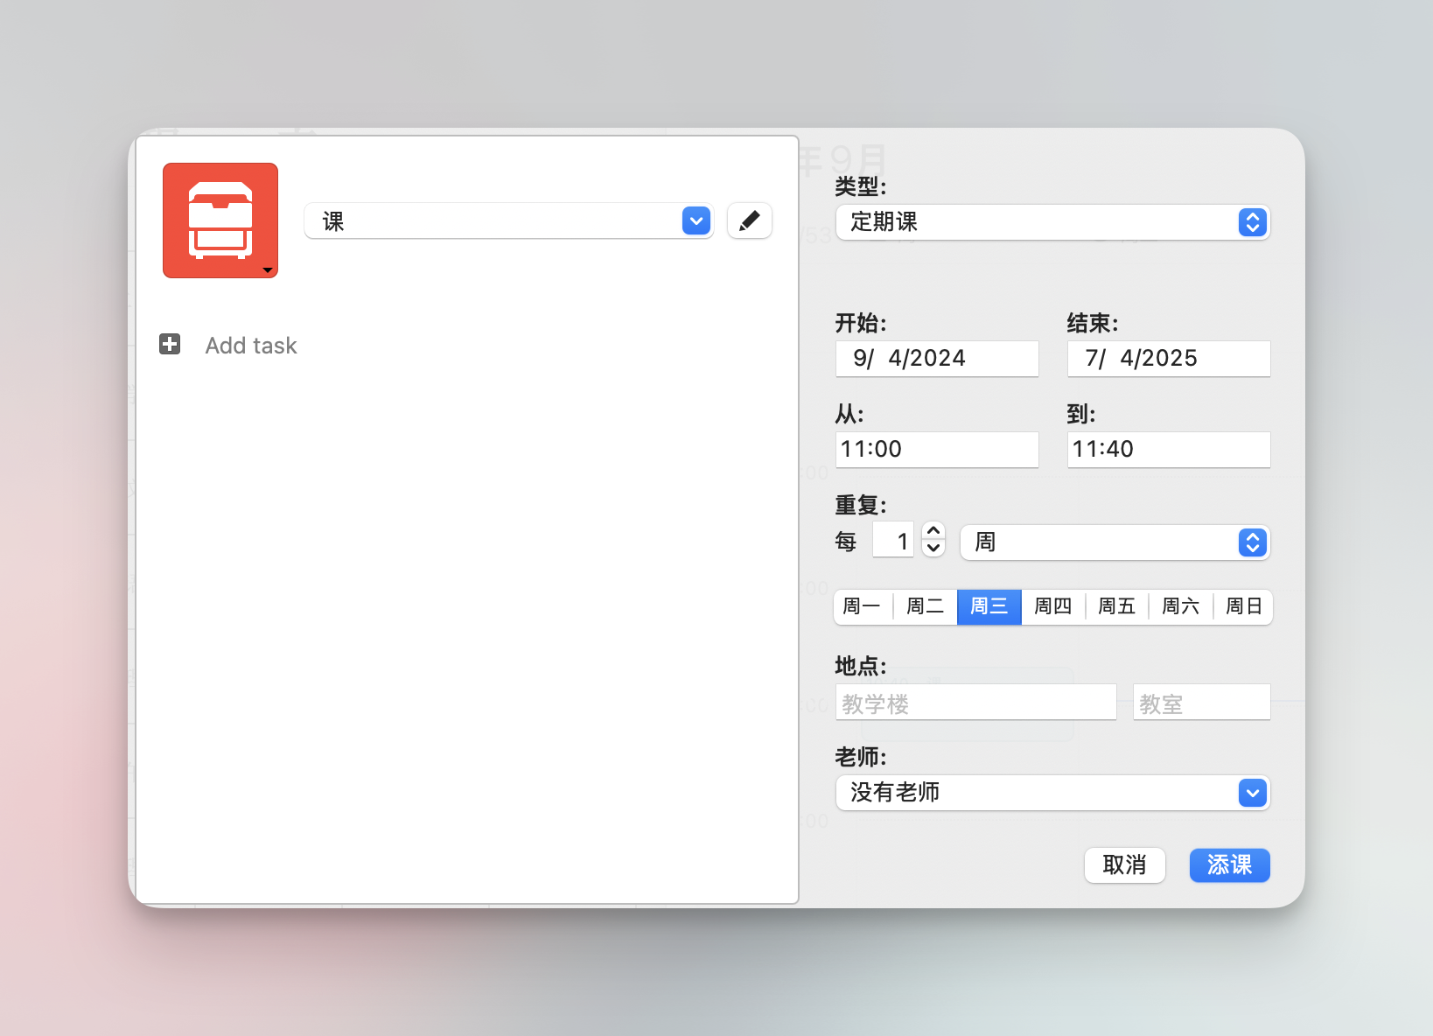The image size is (1433, 1036).
Task: Select 周五 weekday
Action: (x=1116, y=606)
